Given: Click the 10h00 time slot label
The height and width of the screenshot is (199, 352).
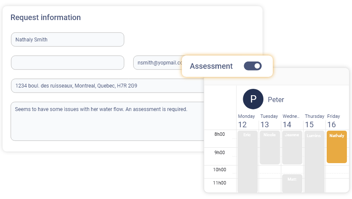Looking at the screenshot, I should [x=220, y=170].
